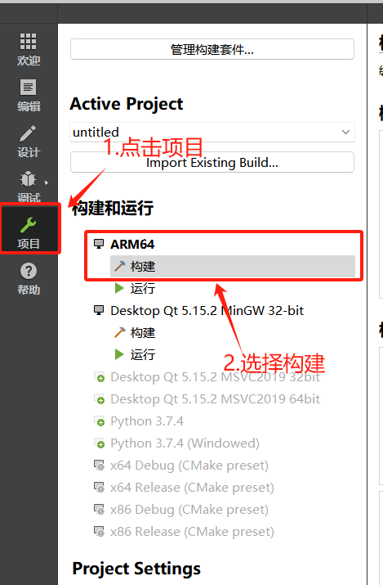This screenshot has width=383, height=585.
Task: Open the 调试 (Debug) mode
Action: click(x=29, y=187)
